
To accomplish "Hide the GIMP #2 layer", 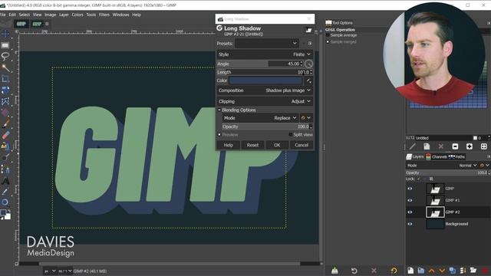I will pyautogui.click(x=410, y=212).
